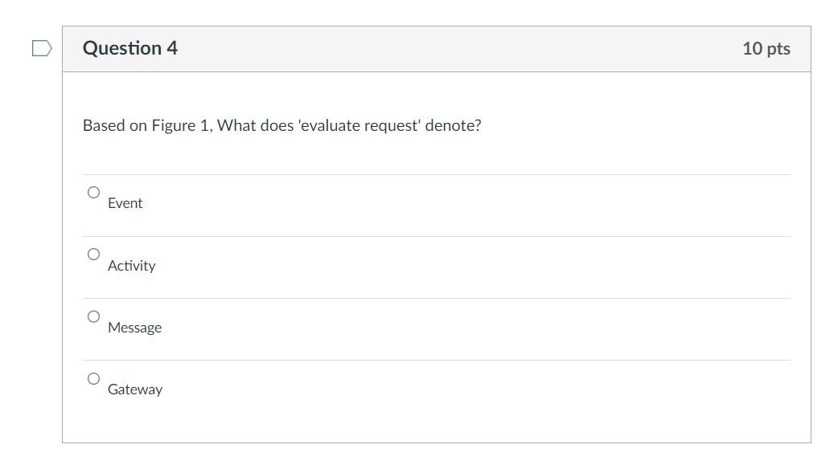Select the Gateway radio button
Image resolution: width=838 pixels, height=473 pixels.
point(93,377)
